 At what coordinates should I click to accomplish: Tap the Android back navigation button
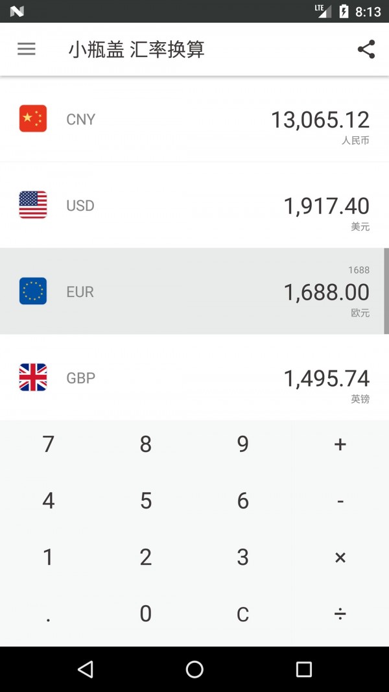point(85,669)
